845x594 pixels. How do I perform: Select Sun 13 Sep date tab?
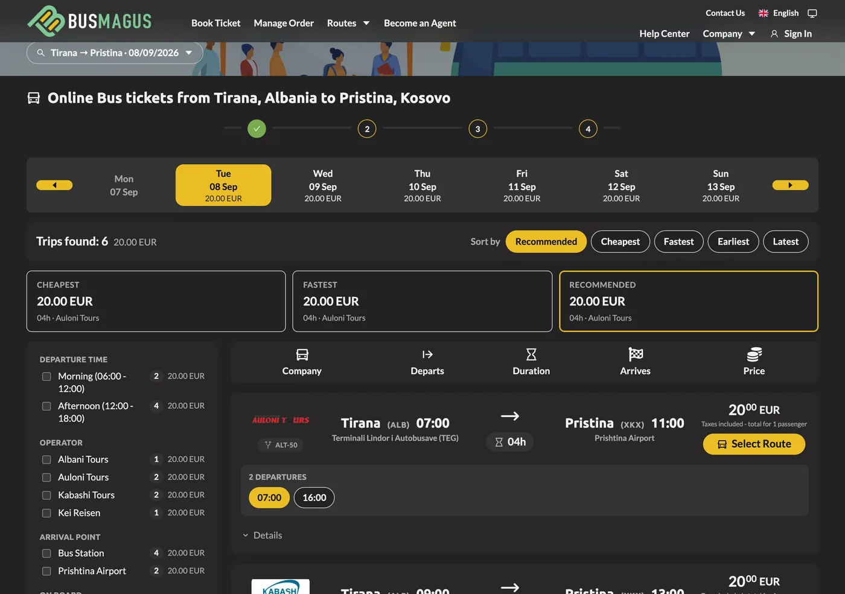tap(721, 185)
